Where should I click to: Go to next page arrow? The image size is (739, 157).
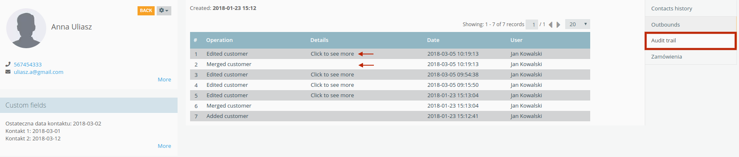(x=559, y=25)
